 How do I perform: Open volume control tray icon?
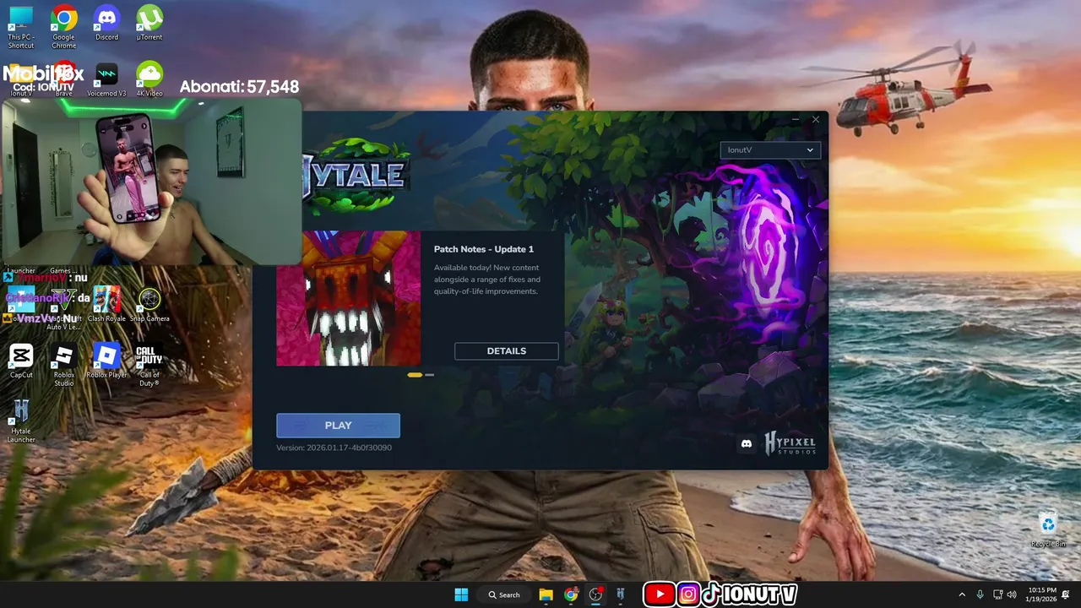tap(1012, 594)
